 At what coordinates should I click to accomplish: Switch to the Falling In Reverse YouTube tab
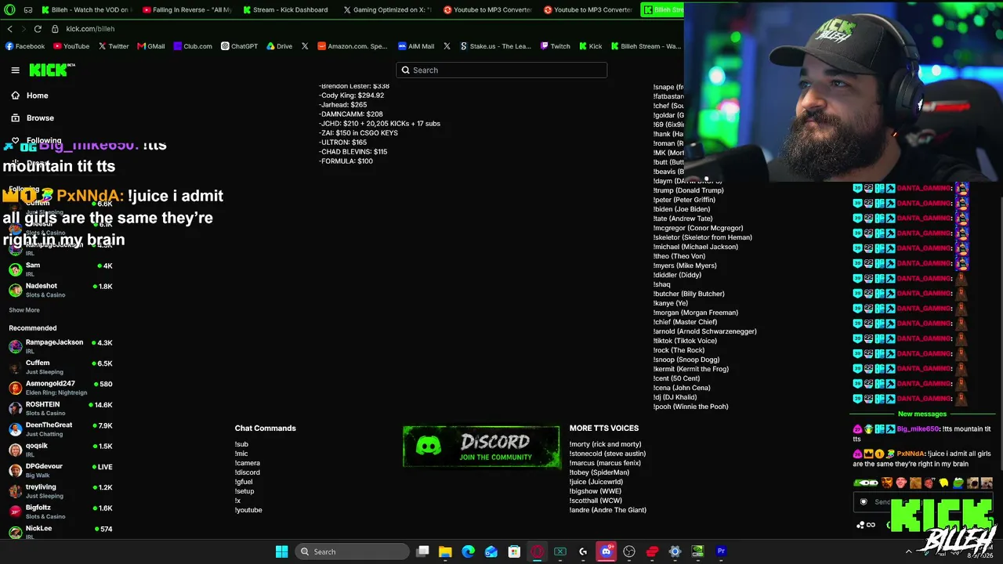(188, 10)
